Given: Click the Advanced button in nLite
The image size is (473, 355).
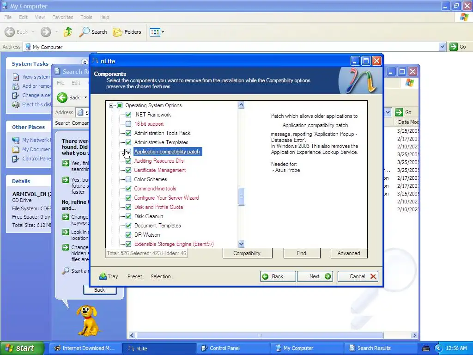Looking at the screenshot, I should click(349, 253).
